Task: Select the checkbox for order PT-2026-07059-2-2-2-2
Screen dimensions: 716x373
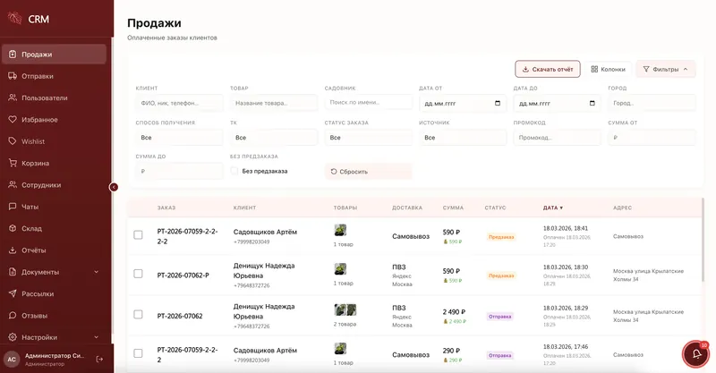Action: [x=138, y=234]
